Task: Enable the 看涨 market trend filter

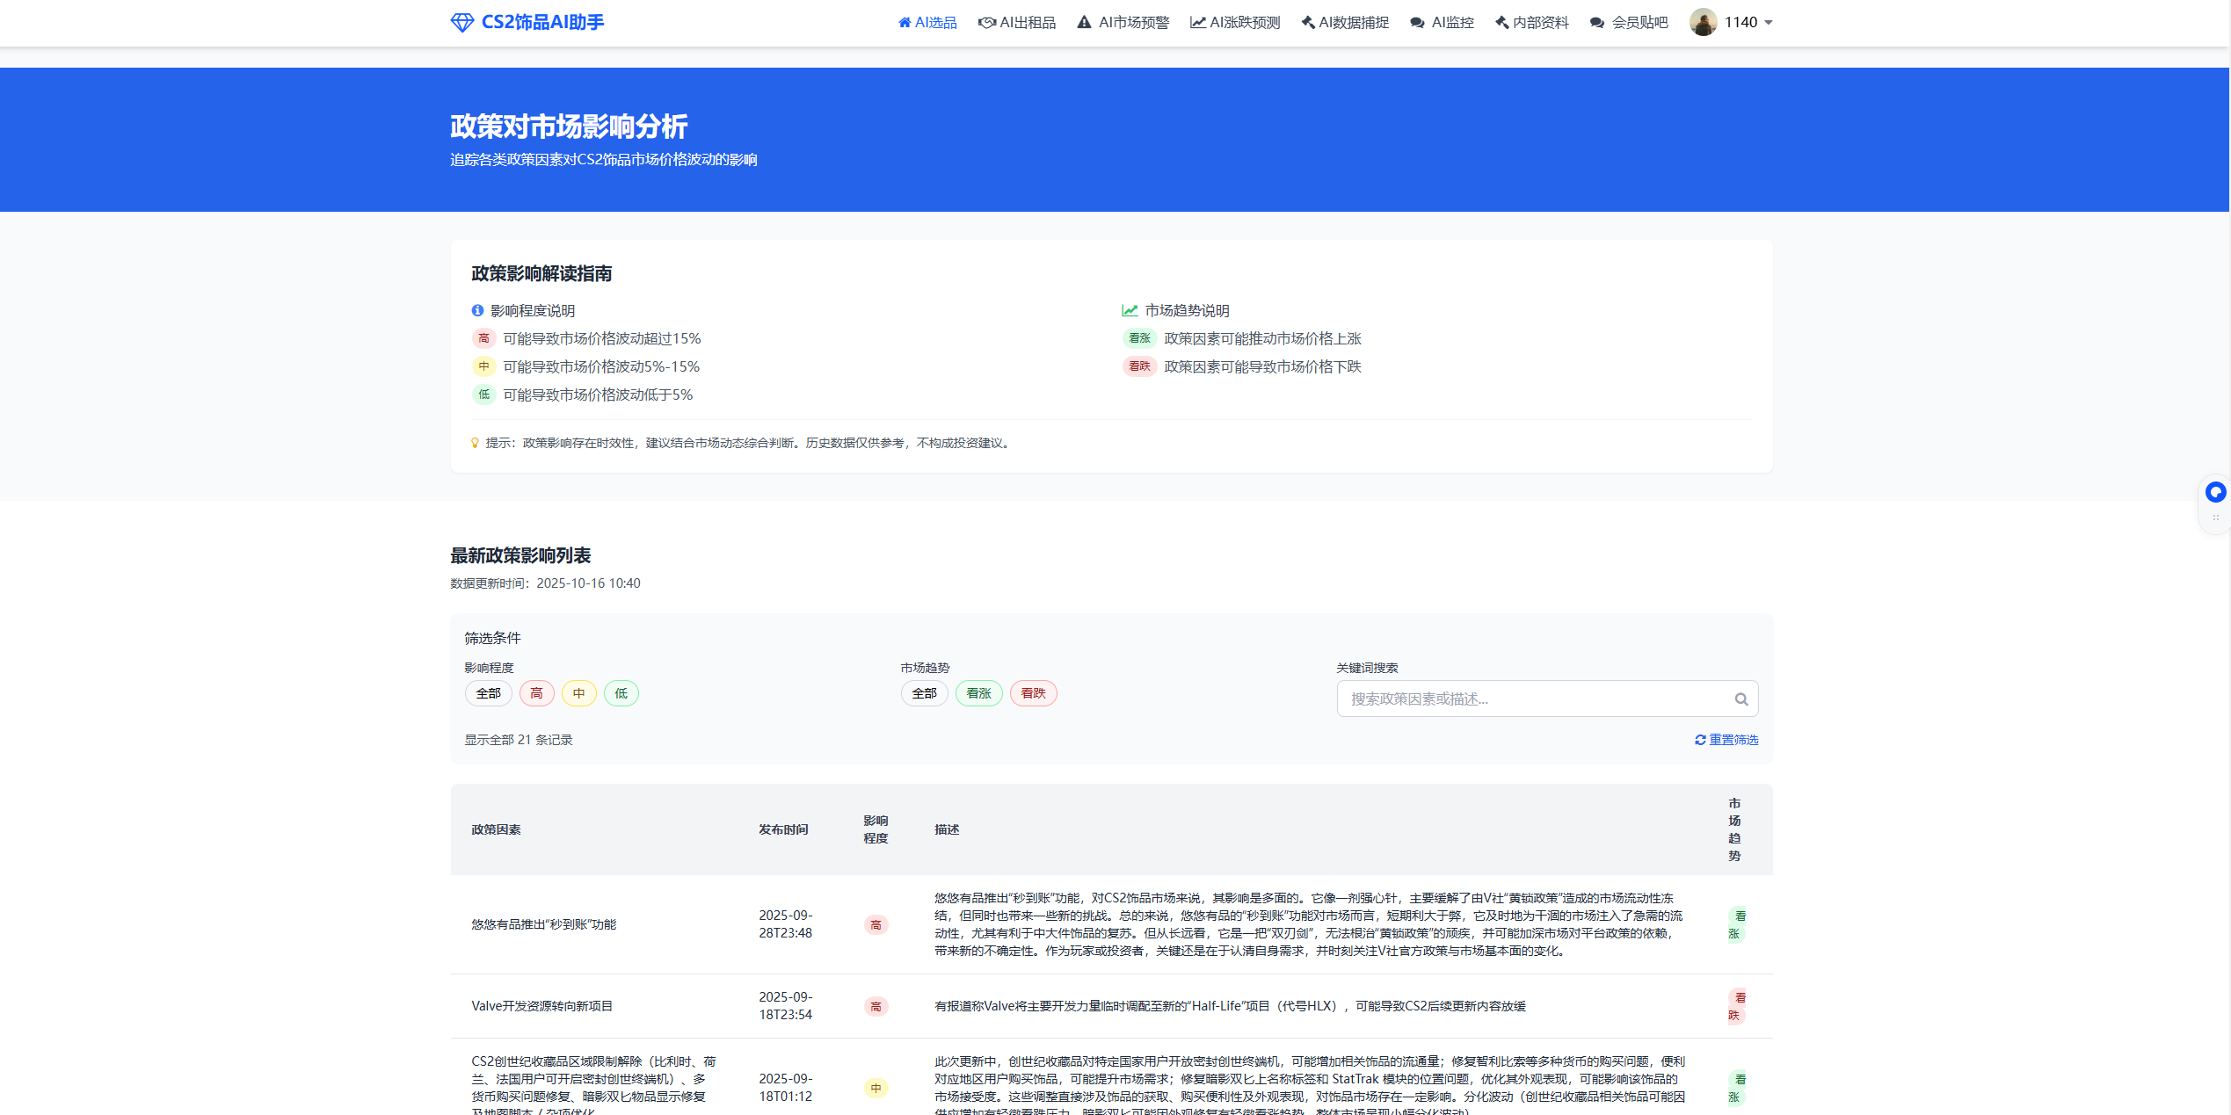Action: coord(978,693)
